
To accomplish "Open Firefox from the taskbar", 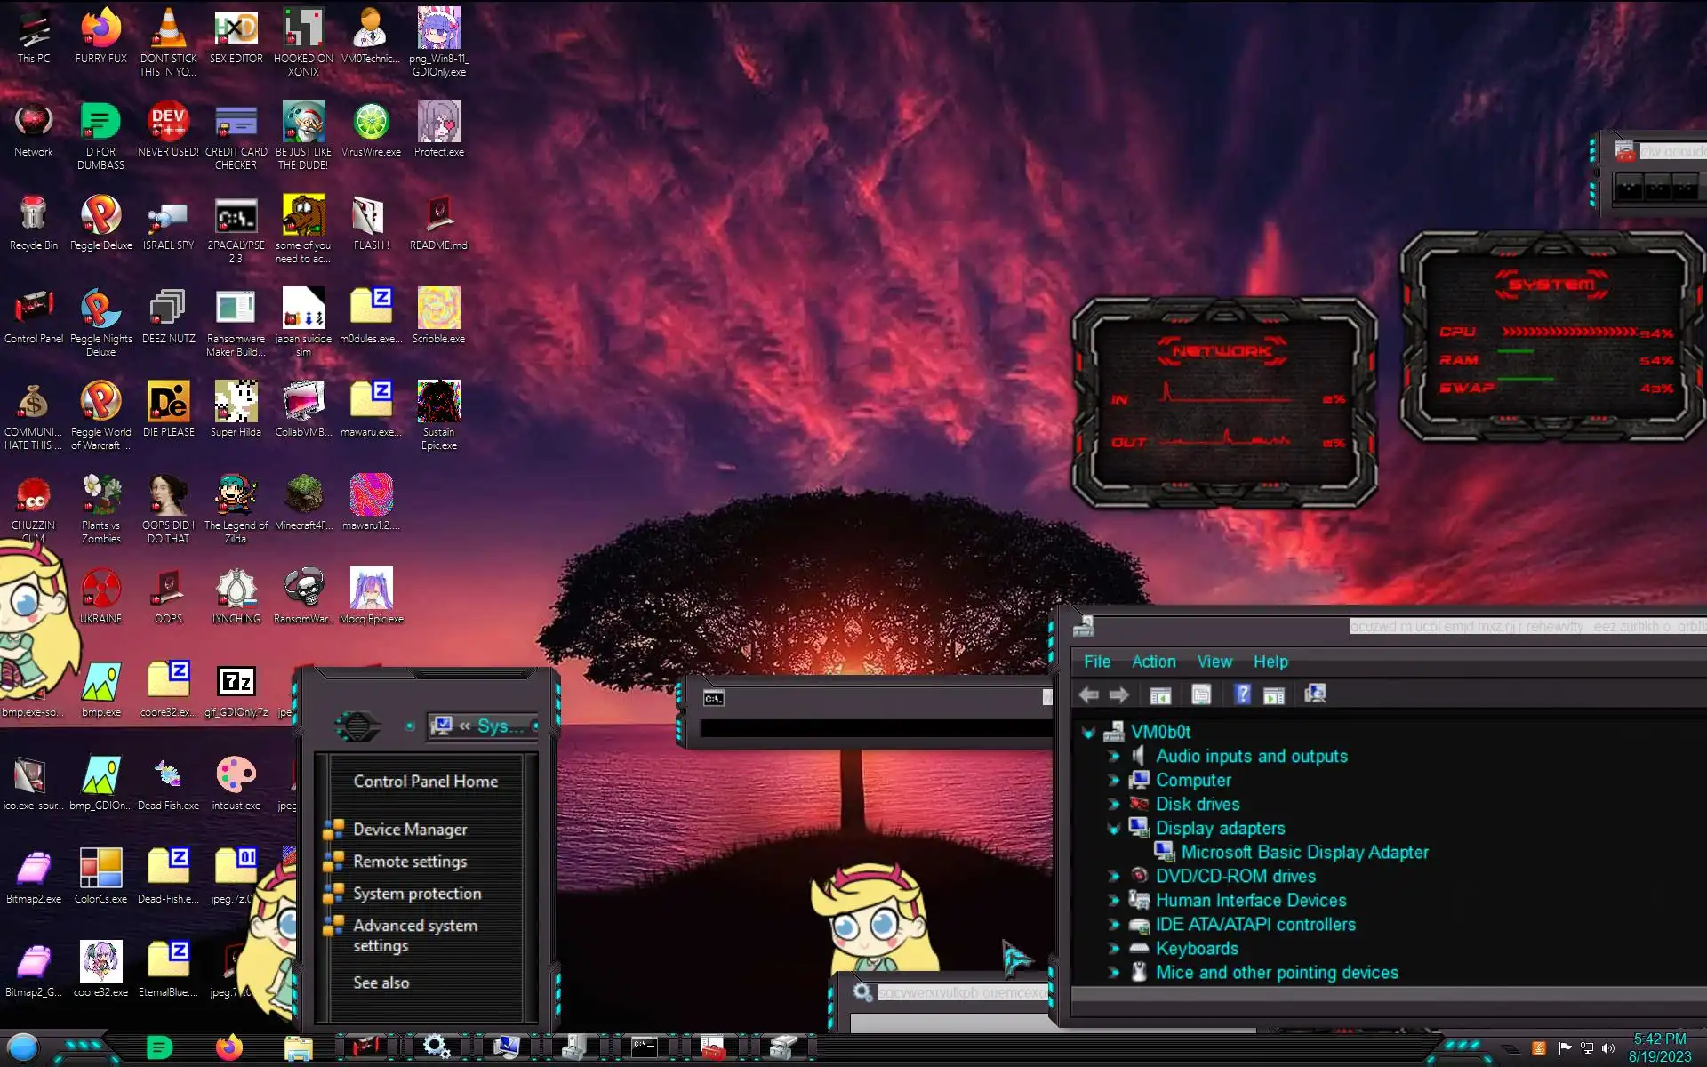I will 229,1047.
